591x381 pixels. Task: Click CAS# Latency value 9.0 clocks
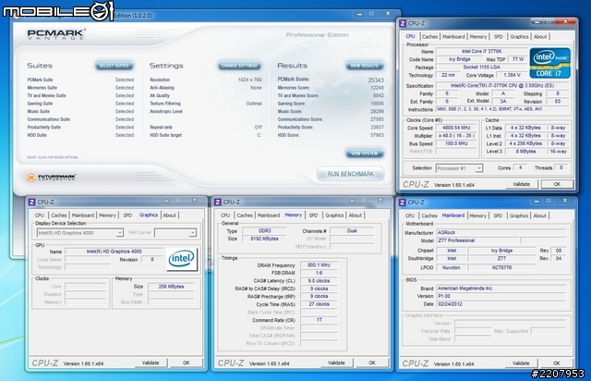click(x=319, y=281)
